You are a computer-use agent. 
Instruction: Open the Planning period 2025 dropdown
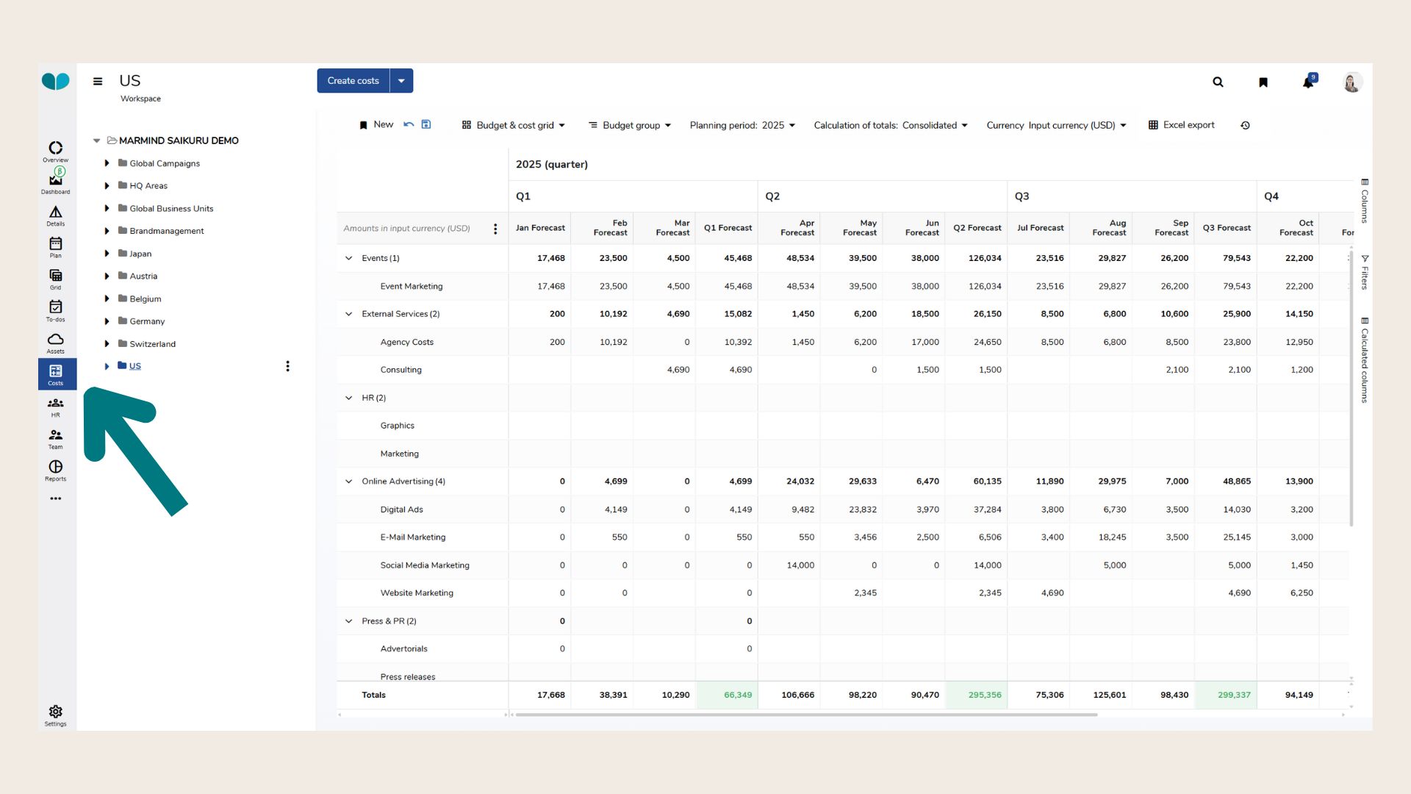pos(742,126)
